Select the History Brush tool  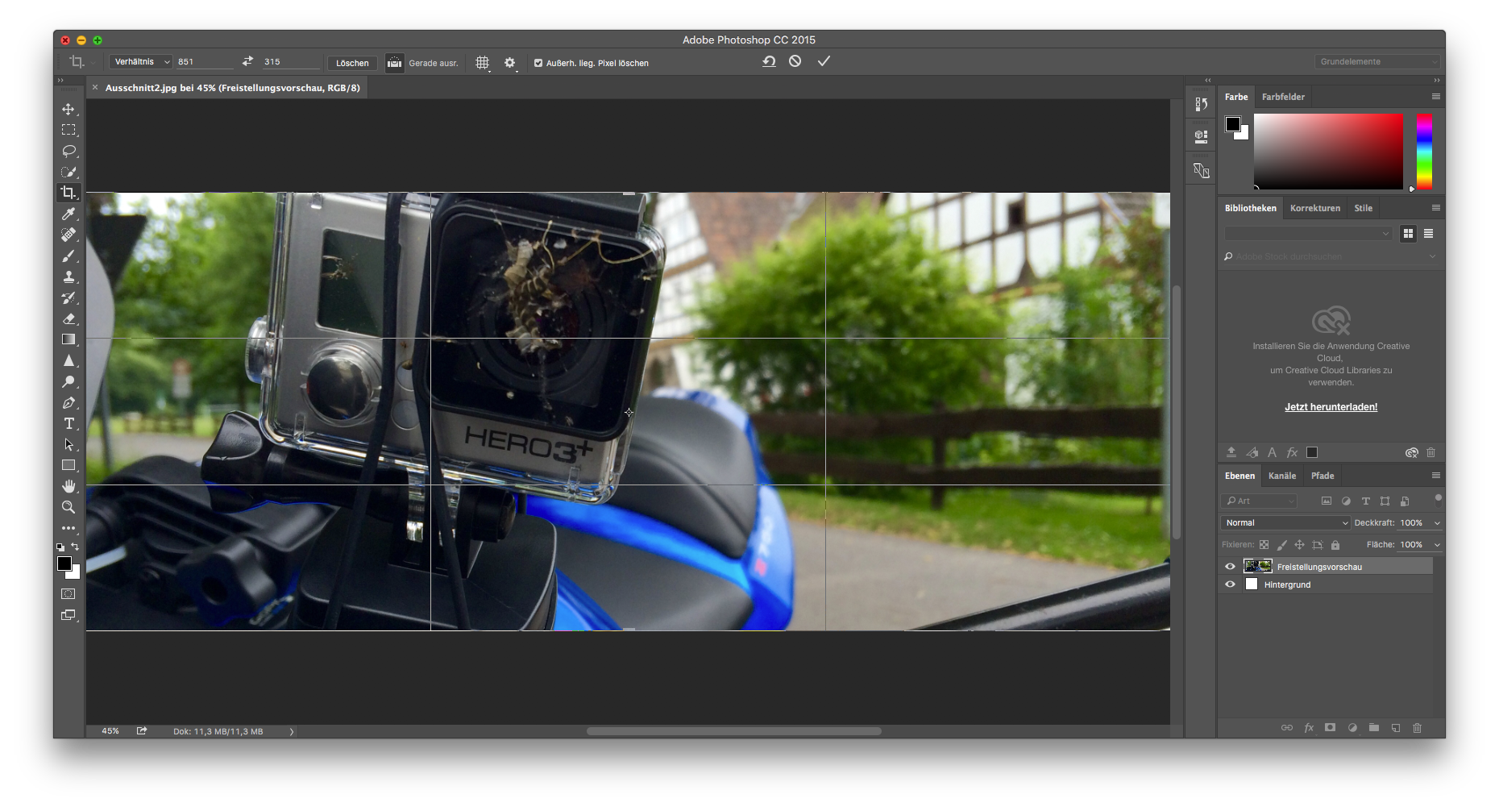tap(69, 297)
